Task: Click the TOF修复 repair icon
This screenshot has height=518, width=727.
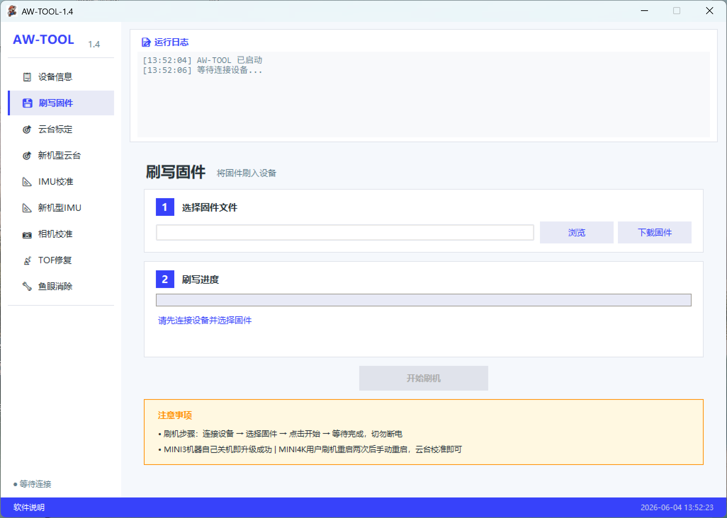Action: point(27,260)
